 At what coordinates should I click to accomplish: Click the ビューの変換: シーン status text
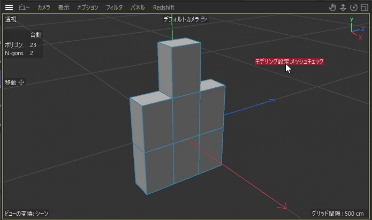[27, 214]
